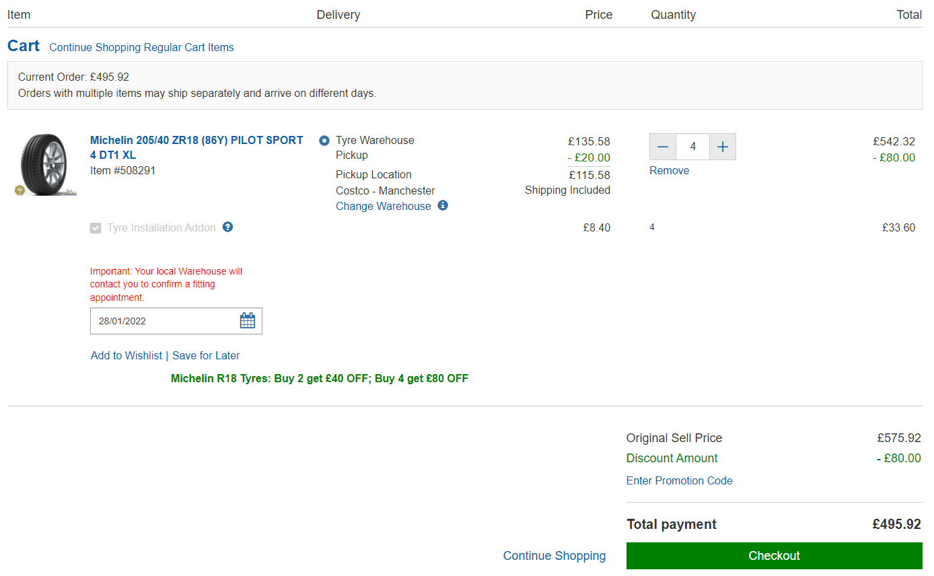
Task: Click Continue Shopping near Checkout
Action: tap(554, 556)
